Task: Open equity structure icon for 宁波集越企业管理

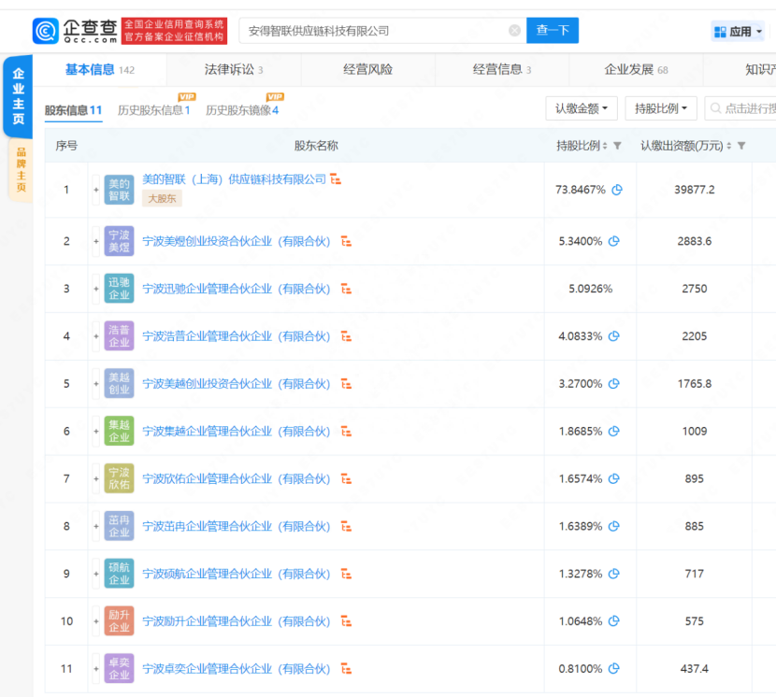Action: pos(347,432)
